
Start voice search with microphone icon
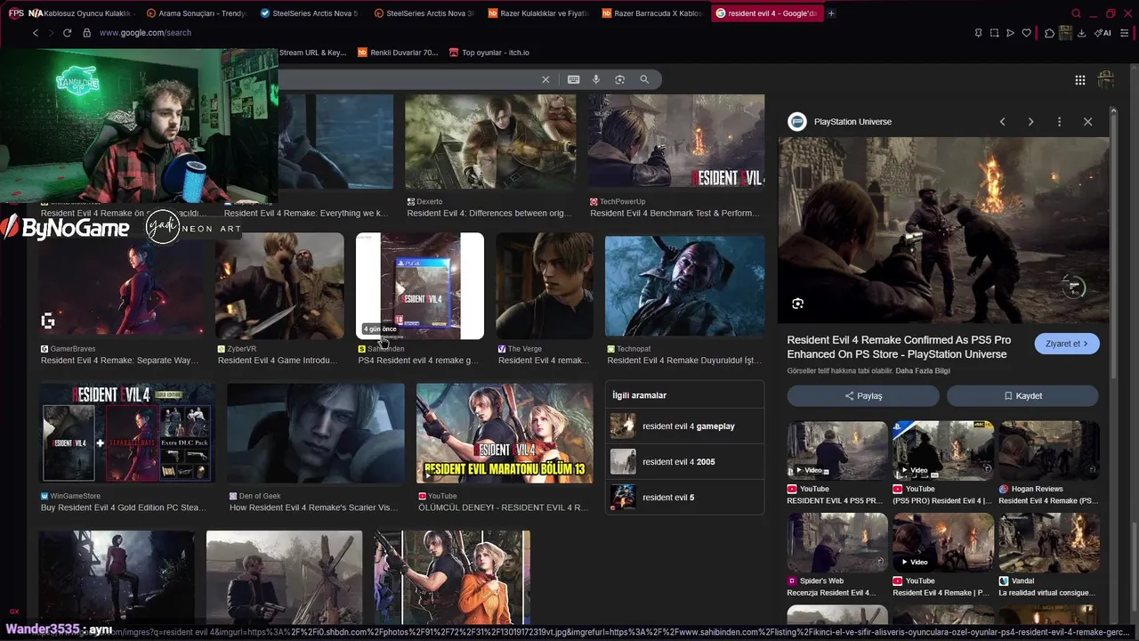[x=596, y=79]
